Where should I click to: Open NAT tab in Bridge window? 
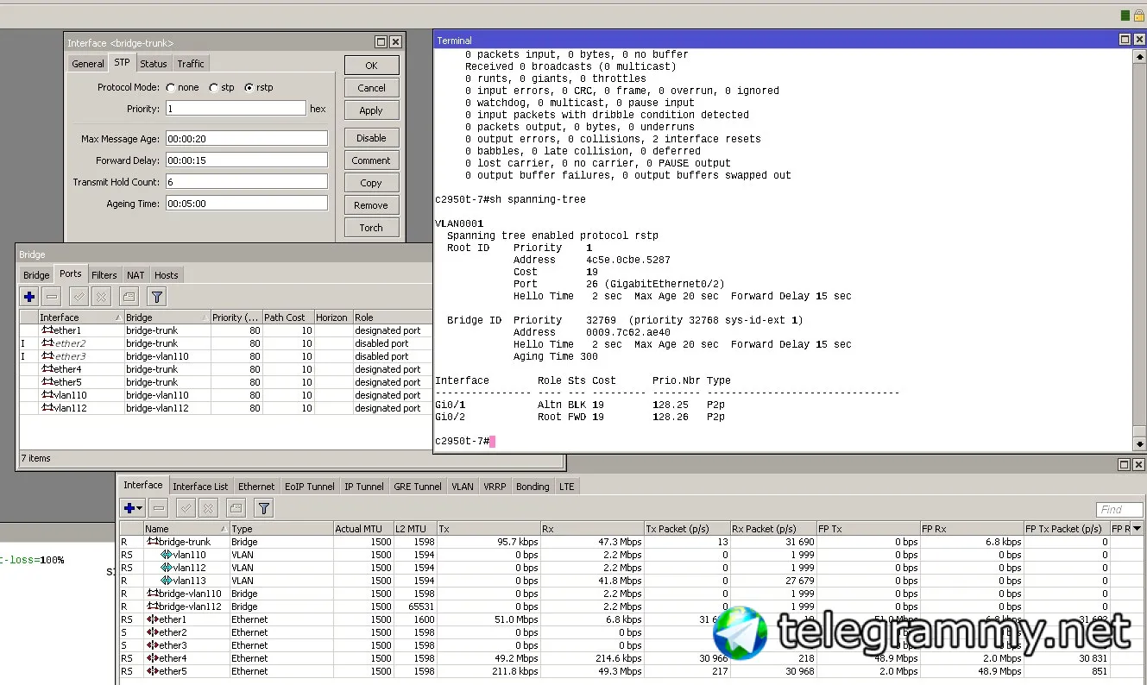tap(135, 275)
